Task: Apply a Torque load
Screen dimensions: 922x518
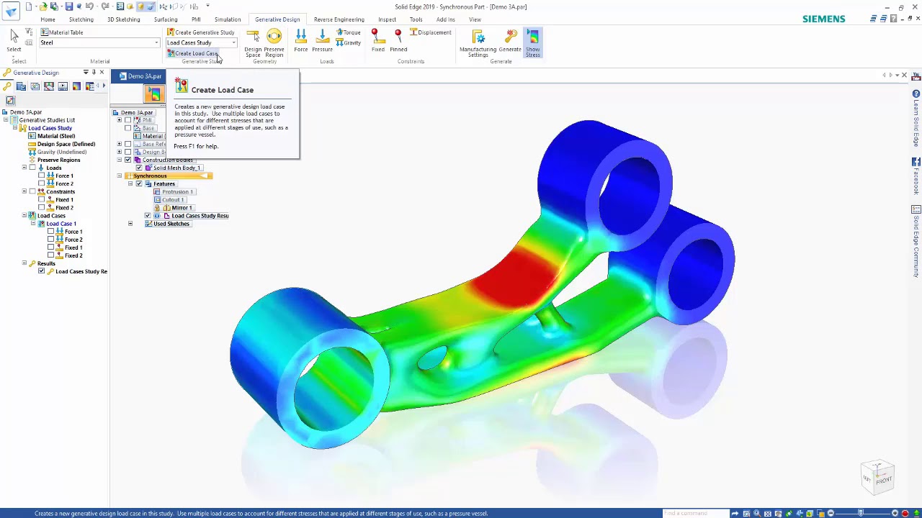Action: tap(348, 32)
